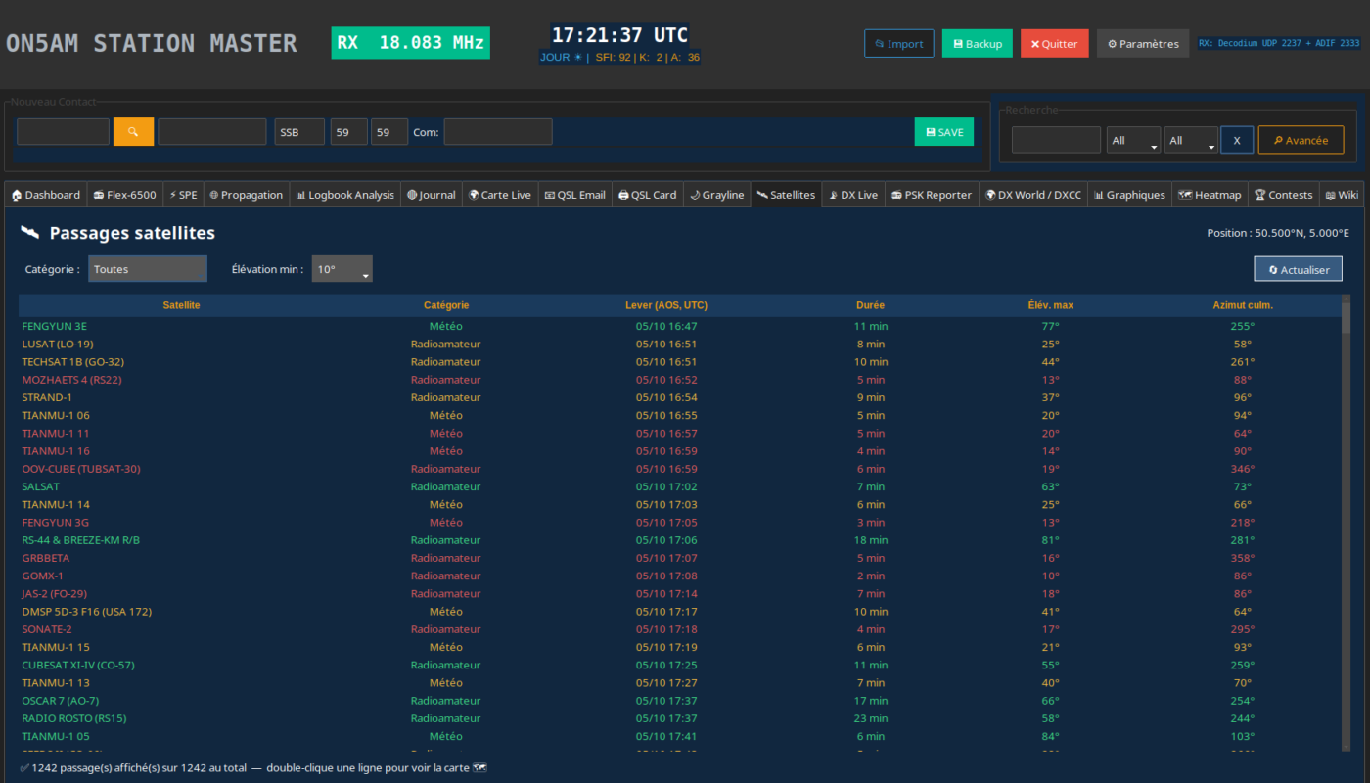
Task: Switch to the Grayline tab
Action: (717, 195)
